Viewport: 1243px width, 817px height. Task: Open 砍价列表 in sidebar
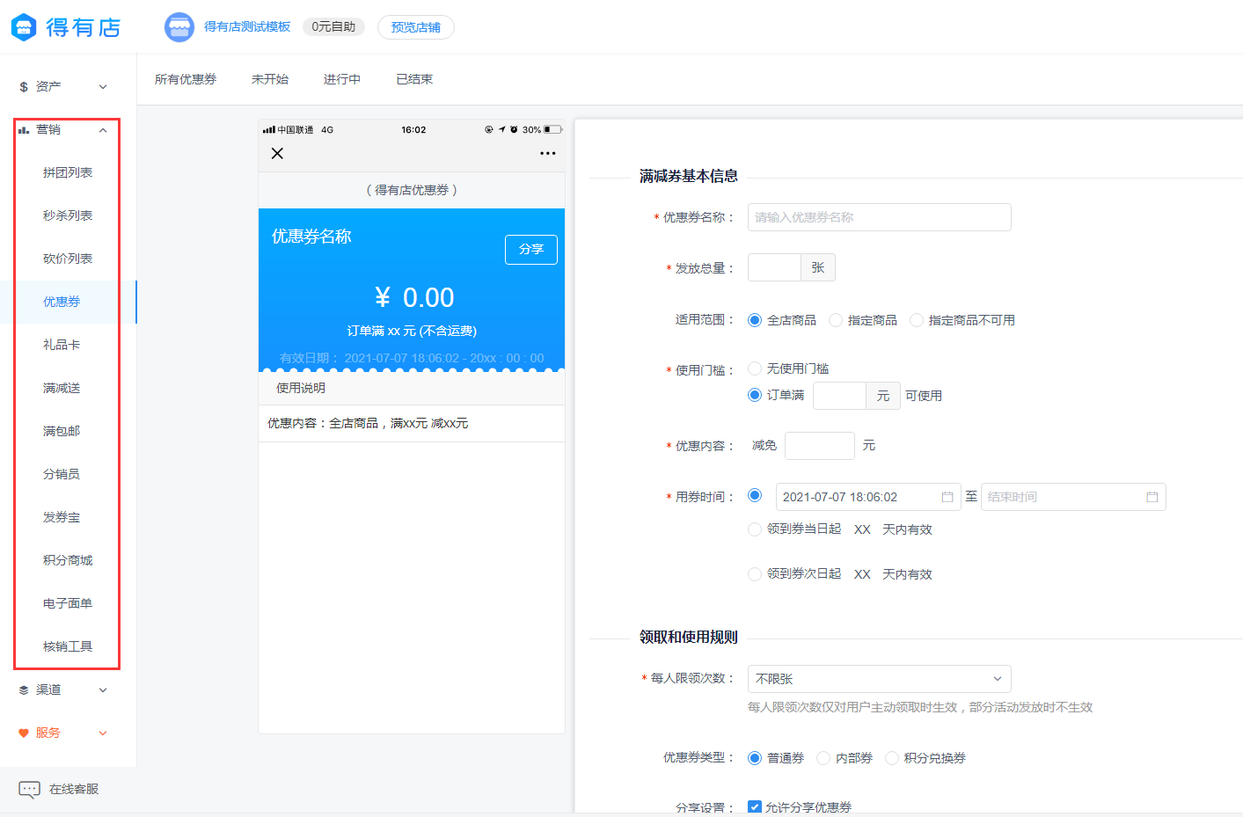point(68,259)
